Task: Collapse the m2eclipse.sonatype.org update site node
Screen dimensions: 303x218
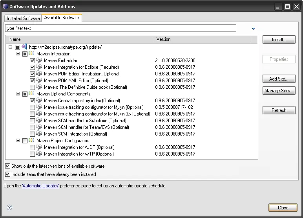Action: tap(11, 47)
